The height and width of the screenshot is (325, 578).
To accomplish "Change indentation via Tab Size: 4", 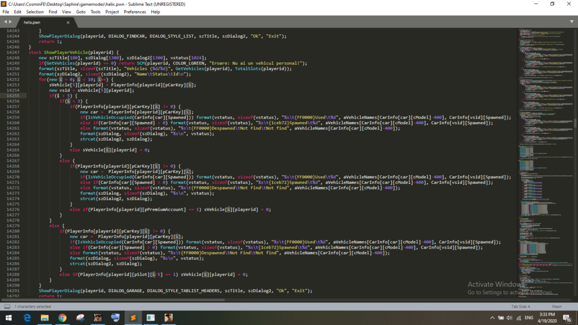I will tap(521, 306).
